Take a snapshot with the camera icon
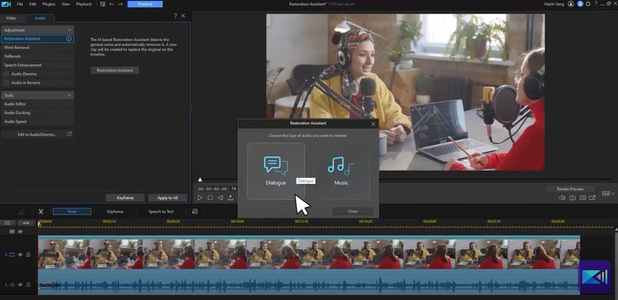Screen dimensions: 618x300 coord(573,198)
